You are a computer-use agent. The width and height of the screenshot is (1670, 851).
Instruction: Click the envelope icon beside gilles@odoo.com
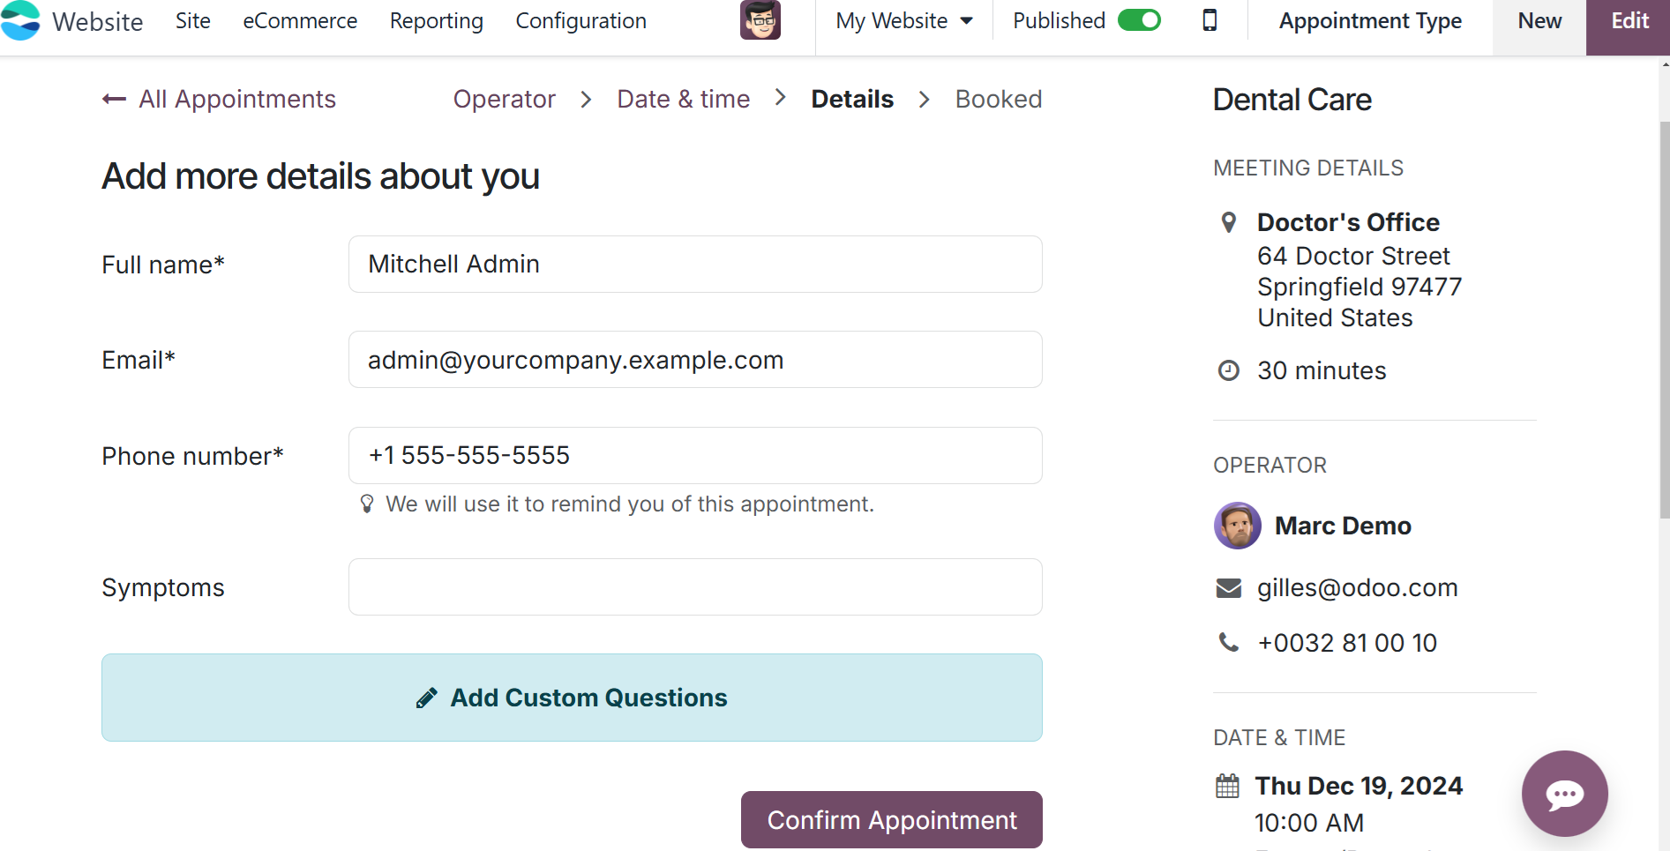[x=1228, y=588]
